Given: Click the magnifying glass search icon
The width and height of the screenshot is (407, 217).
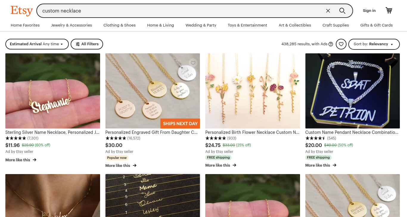Looking at the screenshot, I should 342,11.
